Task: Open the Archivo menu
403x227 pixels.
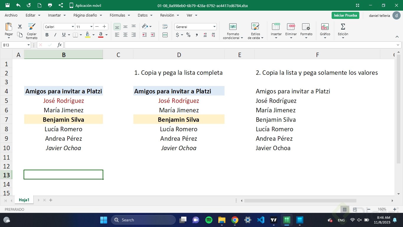Action: click(x=11, y=15)
